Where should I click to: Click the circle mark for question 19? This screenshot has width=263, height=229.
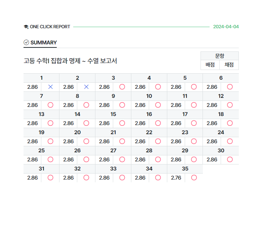click(x=50, y=141)
